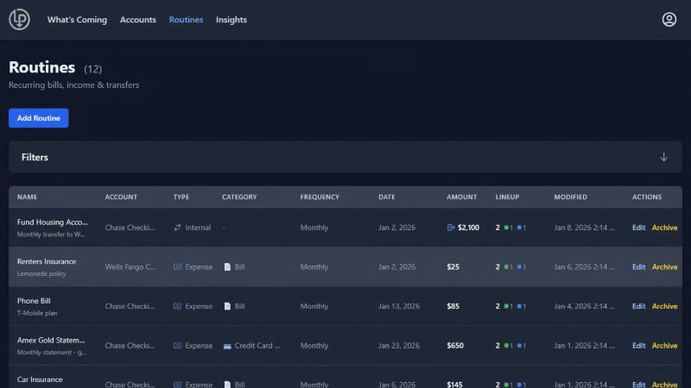This screenshot has width=691, height=388.
Task: Expand the Filters panel arrow
Action: [x=663, y=157]
